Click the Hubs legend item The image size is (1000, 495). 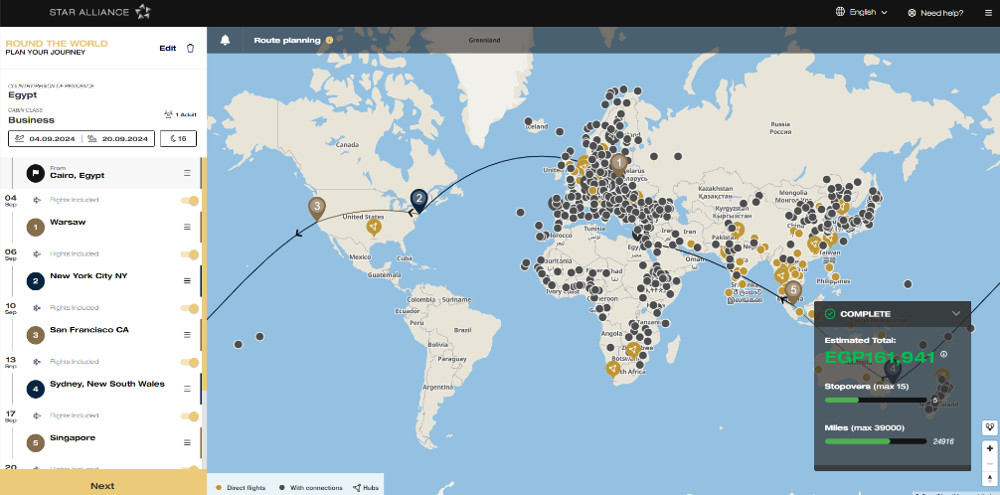point(366,488)
